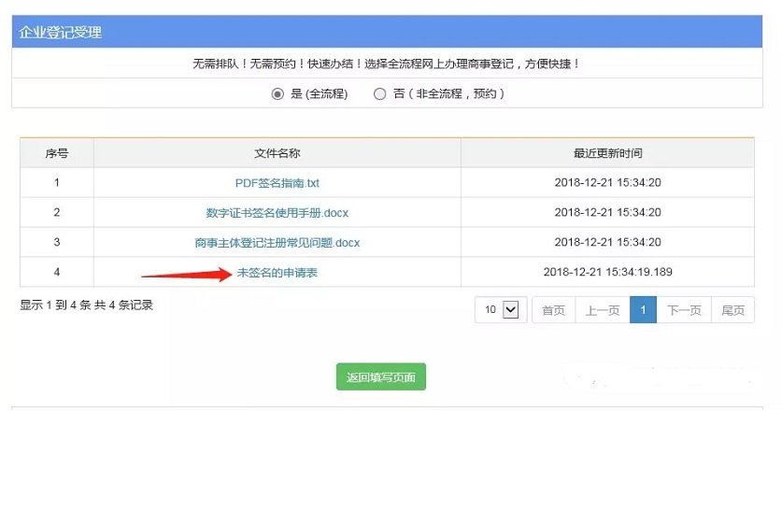Click the row number 4 cell
The height and width of the screenshot is (525, 782).
[x=57, y=272]
